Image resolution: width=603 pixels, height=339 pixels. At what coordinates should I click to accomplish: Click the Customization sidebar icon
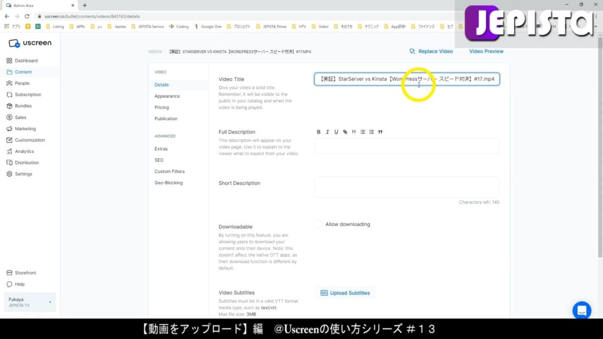(9, 140)
